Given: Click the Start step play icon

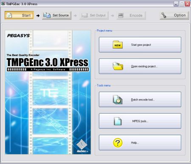Looking at the screenshot, I should pos(9,15).
